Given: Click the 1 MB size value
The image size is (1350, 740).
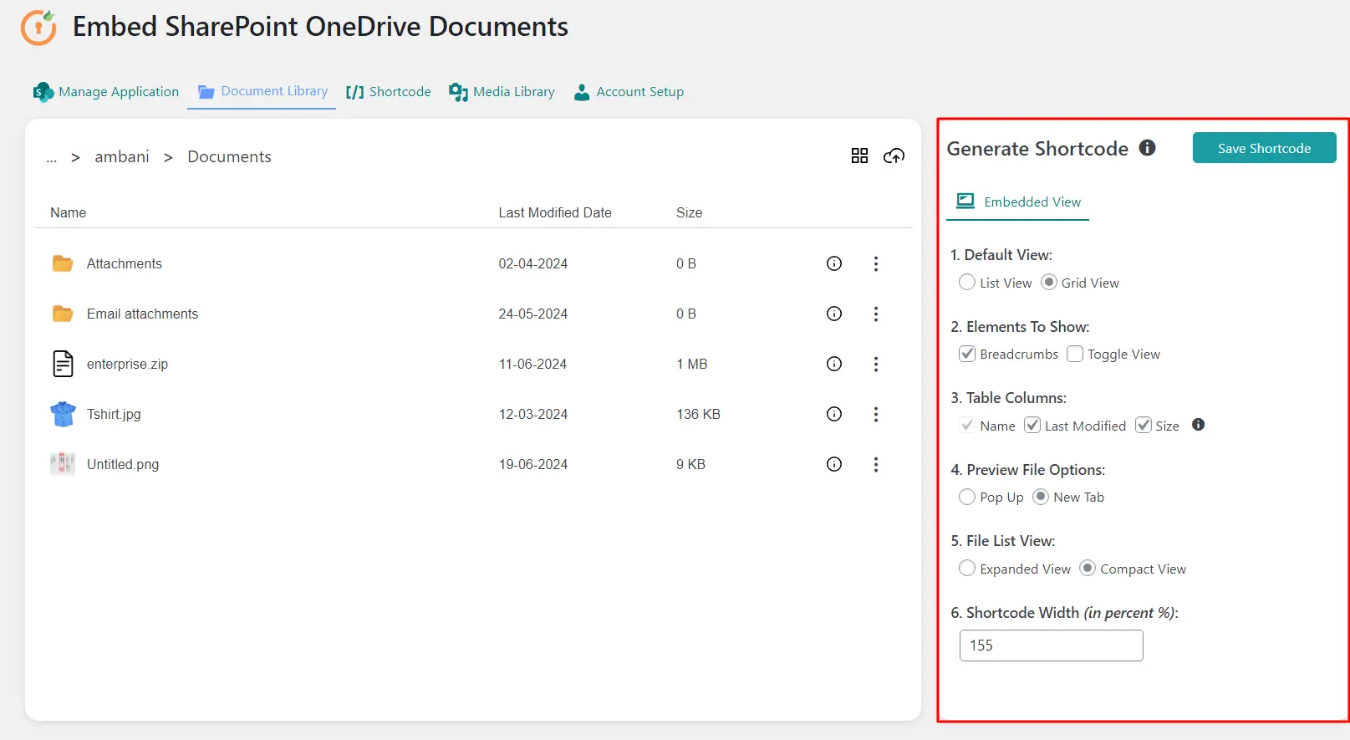Looking at the screenshot, I should (x=692, y=364).
